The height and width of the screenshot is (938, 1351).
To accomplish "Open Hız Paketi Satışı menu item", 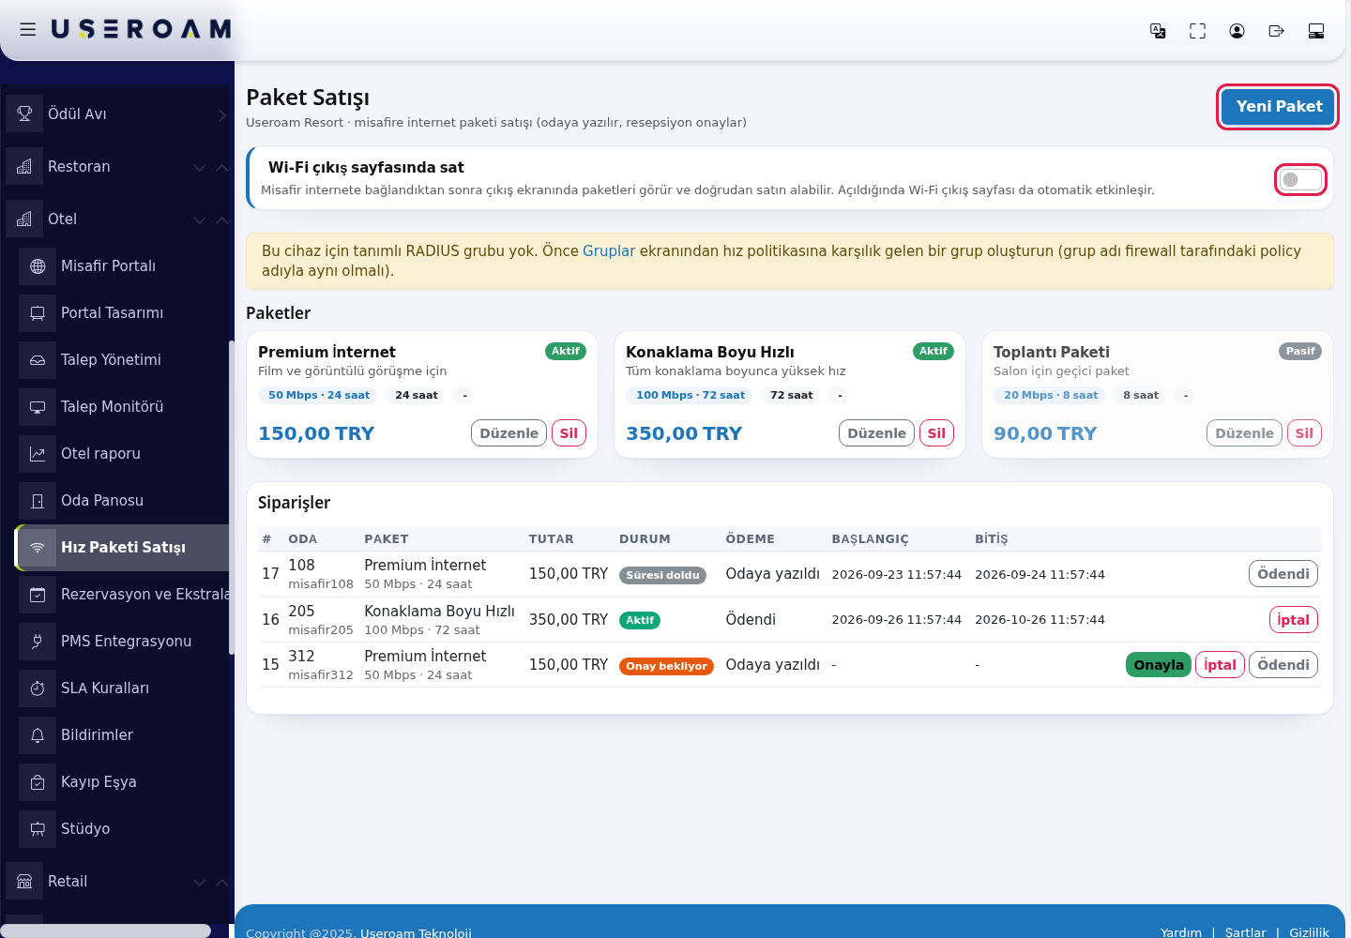I will point(123,548).
